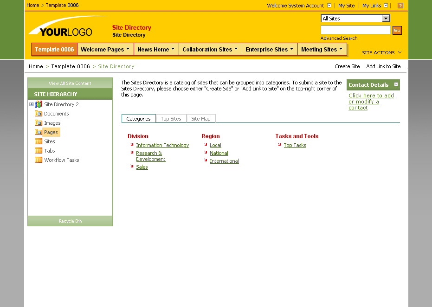
Task: Switch to the Top Sites tab
Action: point(171,118)
